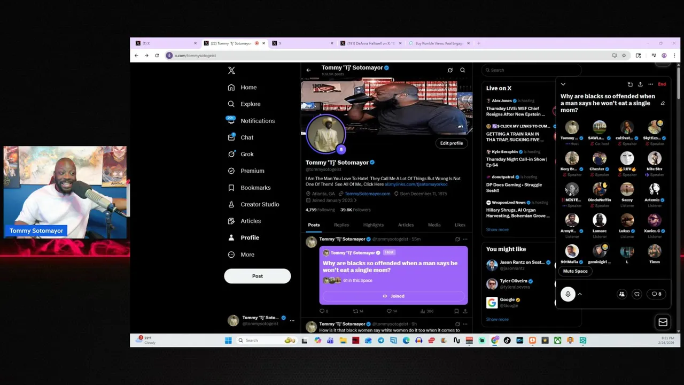Open the TommySotomayor.com link
The width and height of the screenshot is (684, 385).
tap(368, 194)
